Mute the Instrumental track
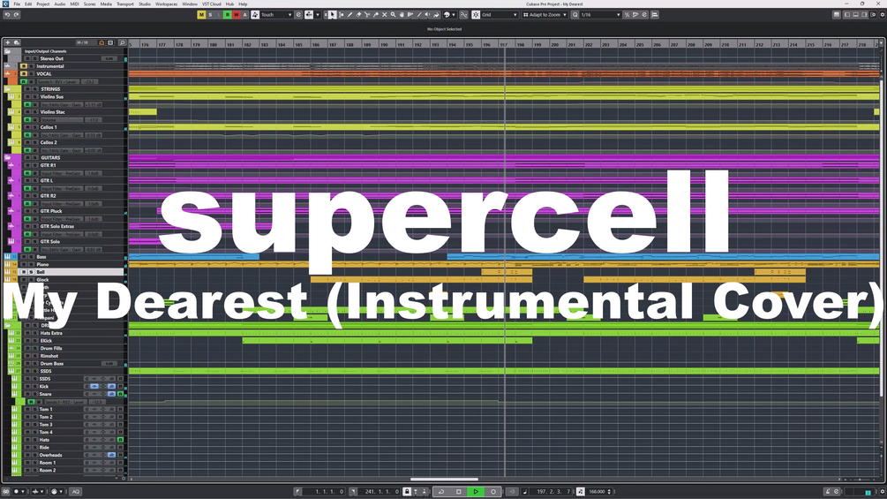Image resolution: width=887 pixels, height=499 pixels. [x=25, y=66]
